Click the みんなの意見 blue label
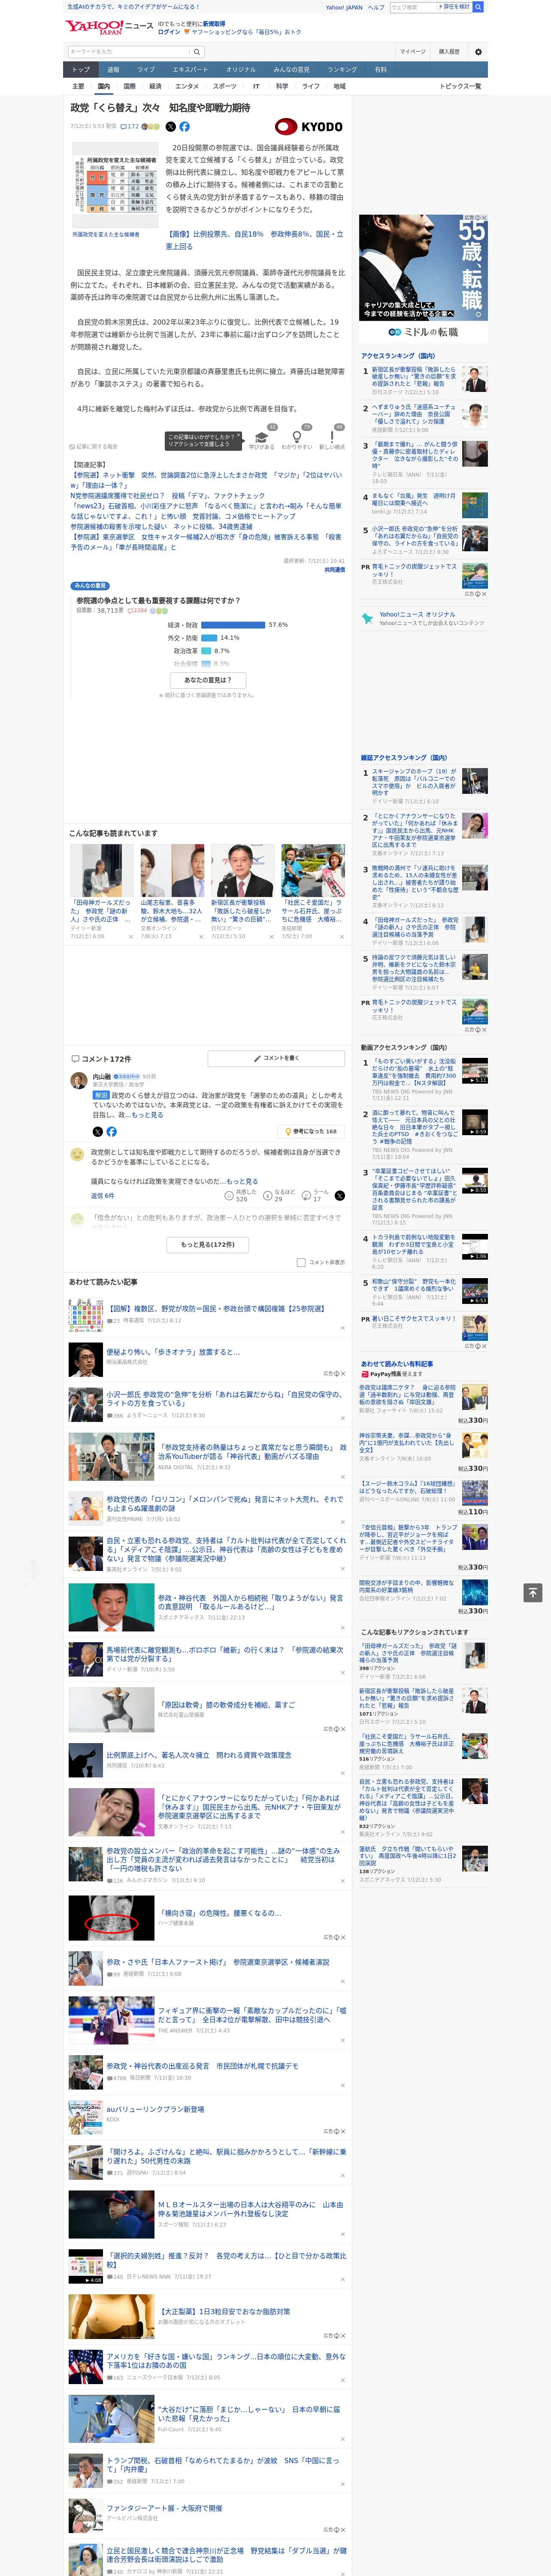This screenshot has height=2576, width=551. 90,586
